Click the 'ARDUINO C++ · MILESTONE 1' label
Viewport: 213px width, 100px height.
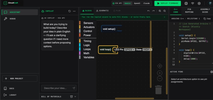(186, 18)
